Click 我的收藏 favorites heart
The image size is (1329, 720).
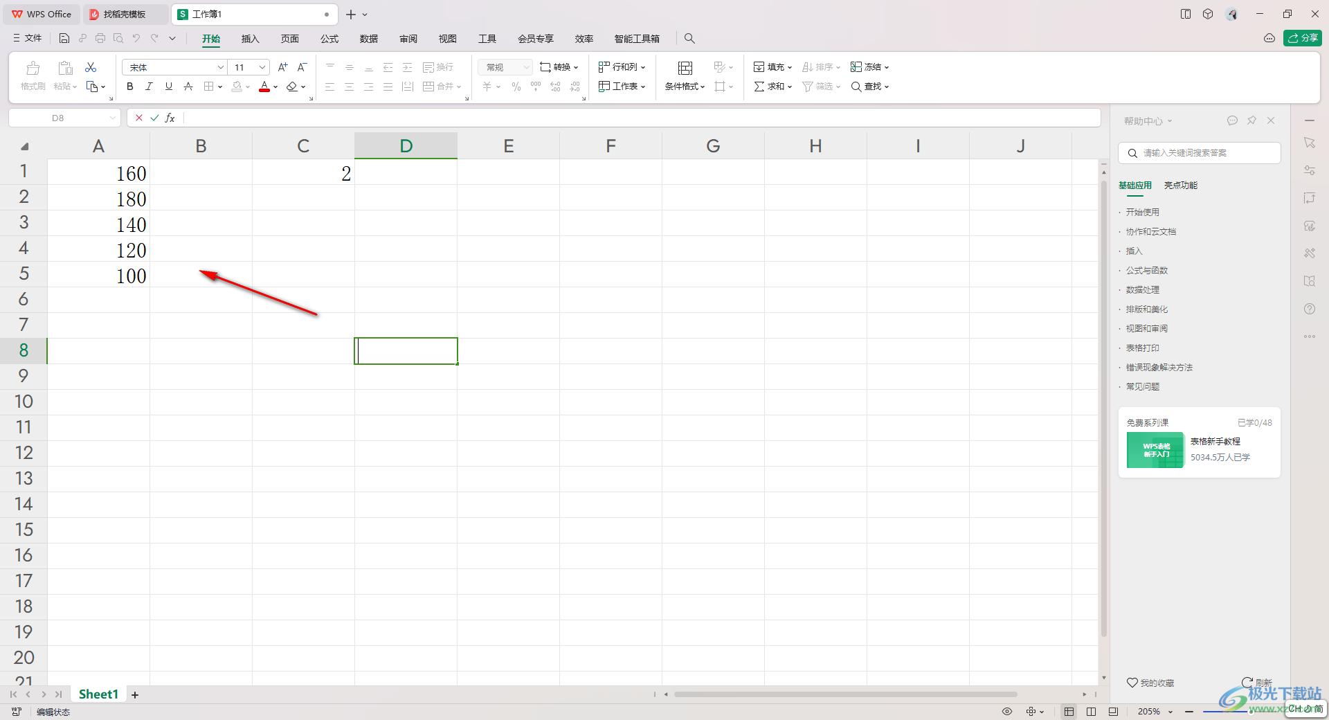click(1150, 683)
